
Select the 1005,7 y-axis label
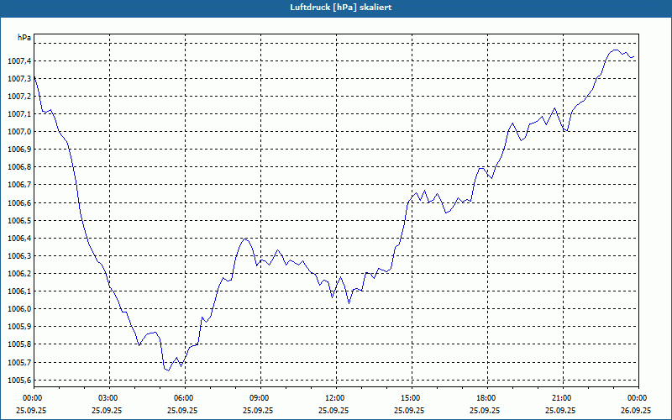[x=19, y=363]
